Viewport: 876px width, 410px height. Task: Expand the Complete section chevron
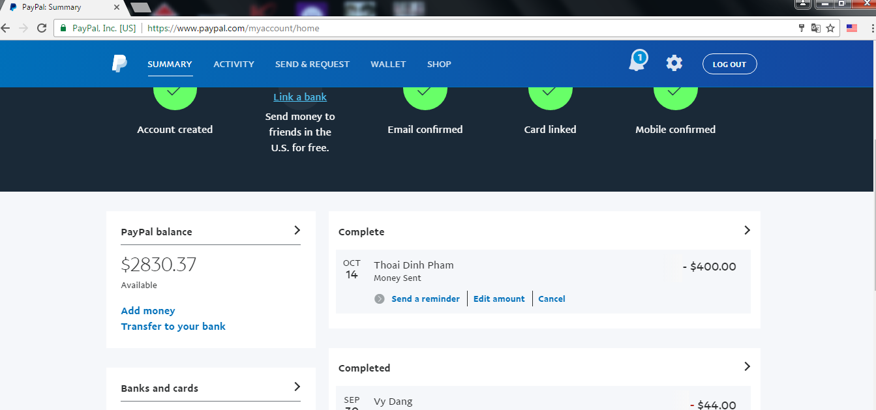747,230
